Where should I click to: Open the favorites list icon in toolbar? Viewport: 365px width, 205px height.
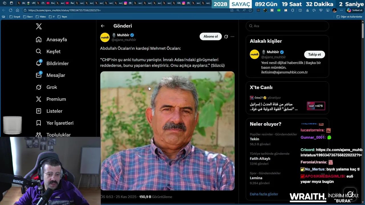[x=314, y=10]
